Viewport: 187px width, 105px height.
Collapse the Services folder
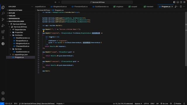(x=11, y=49)
